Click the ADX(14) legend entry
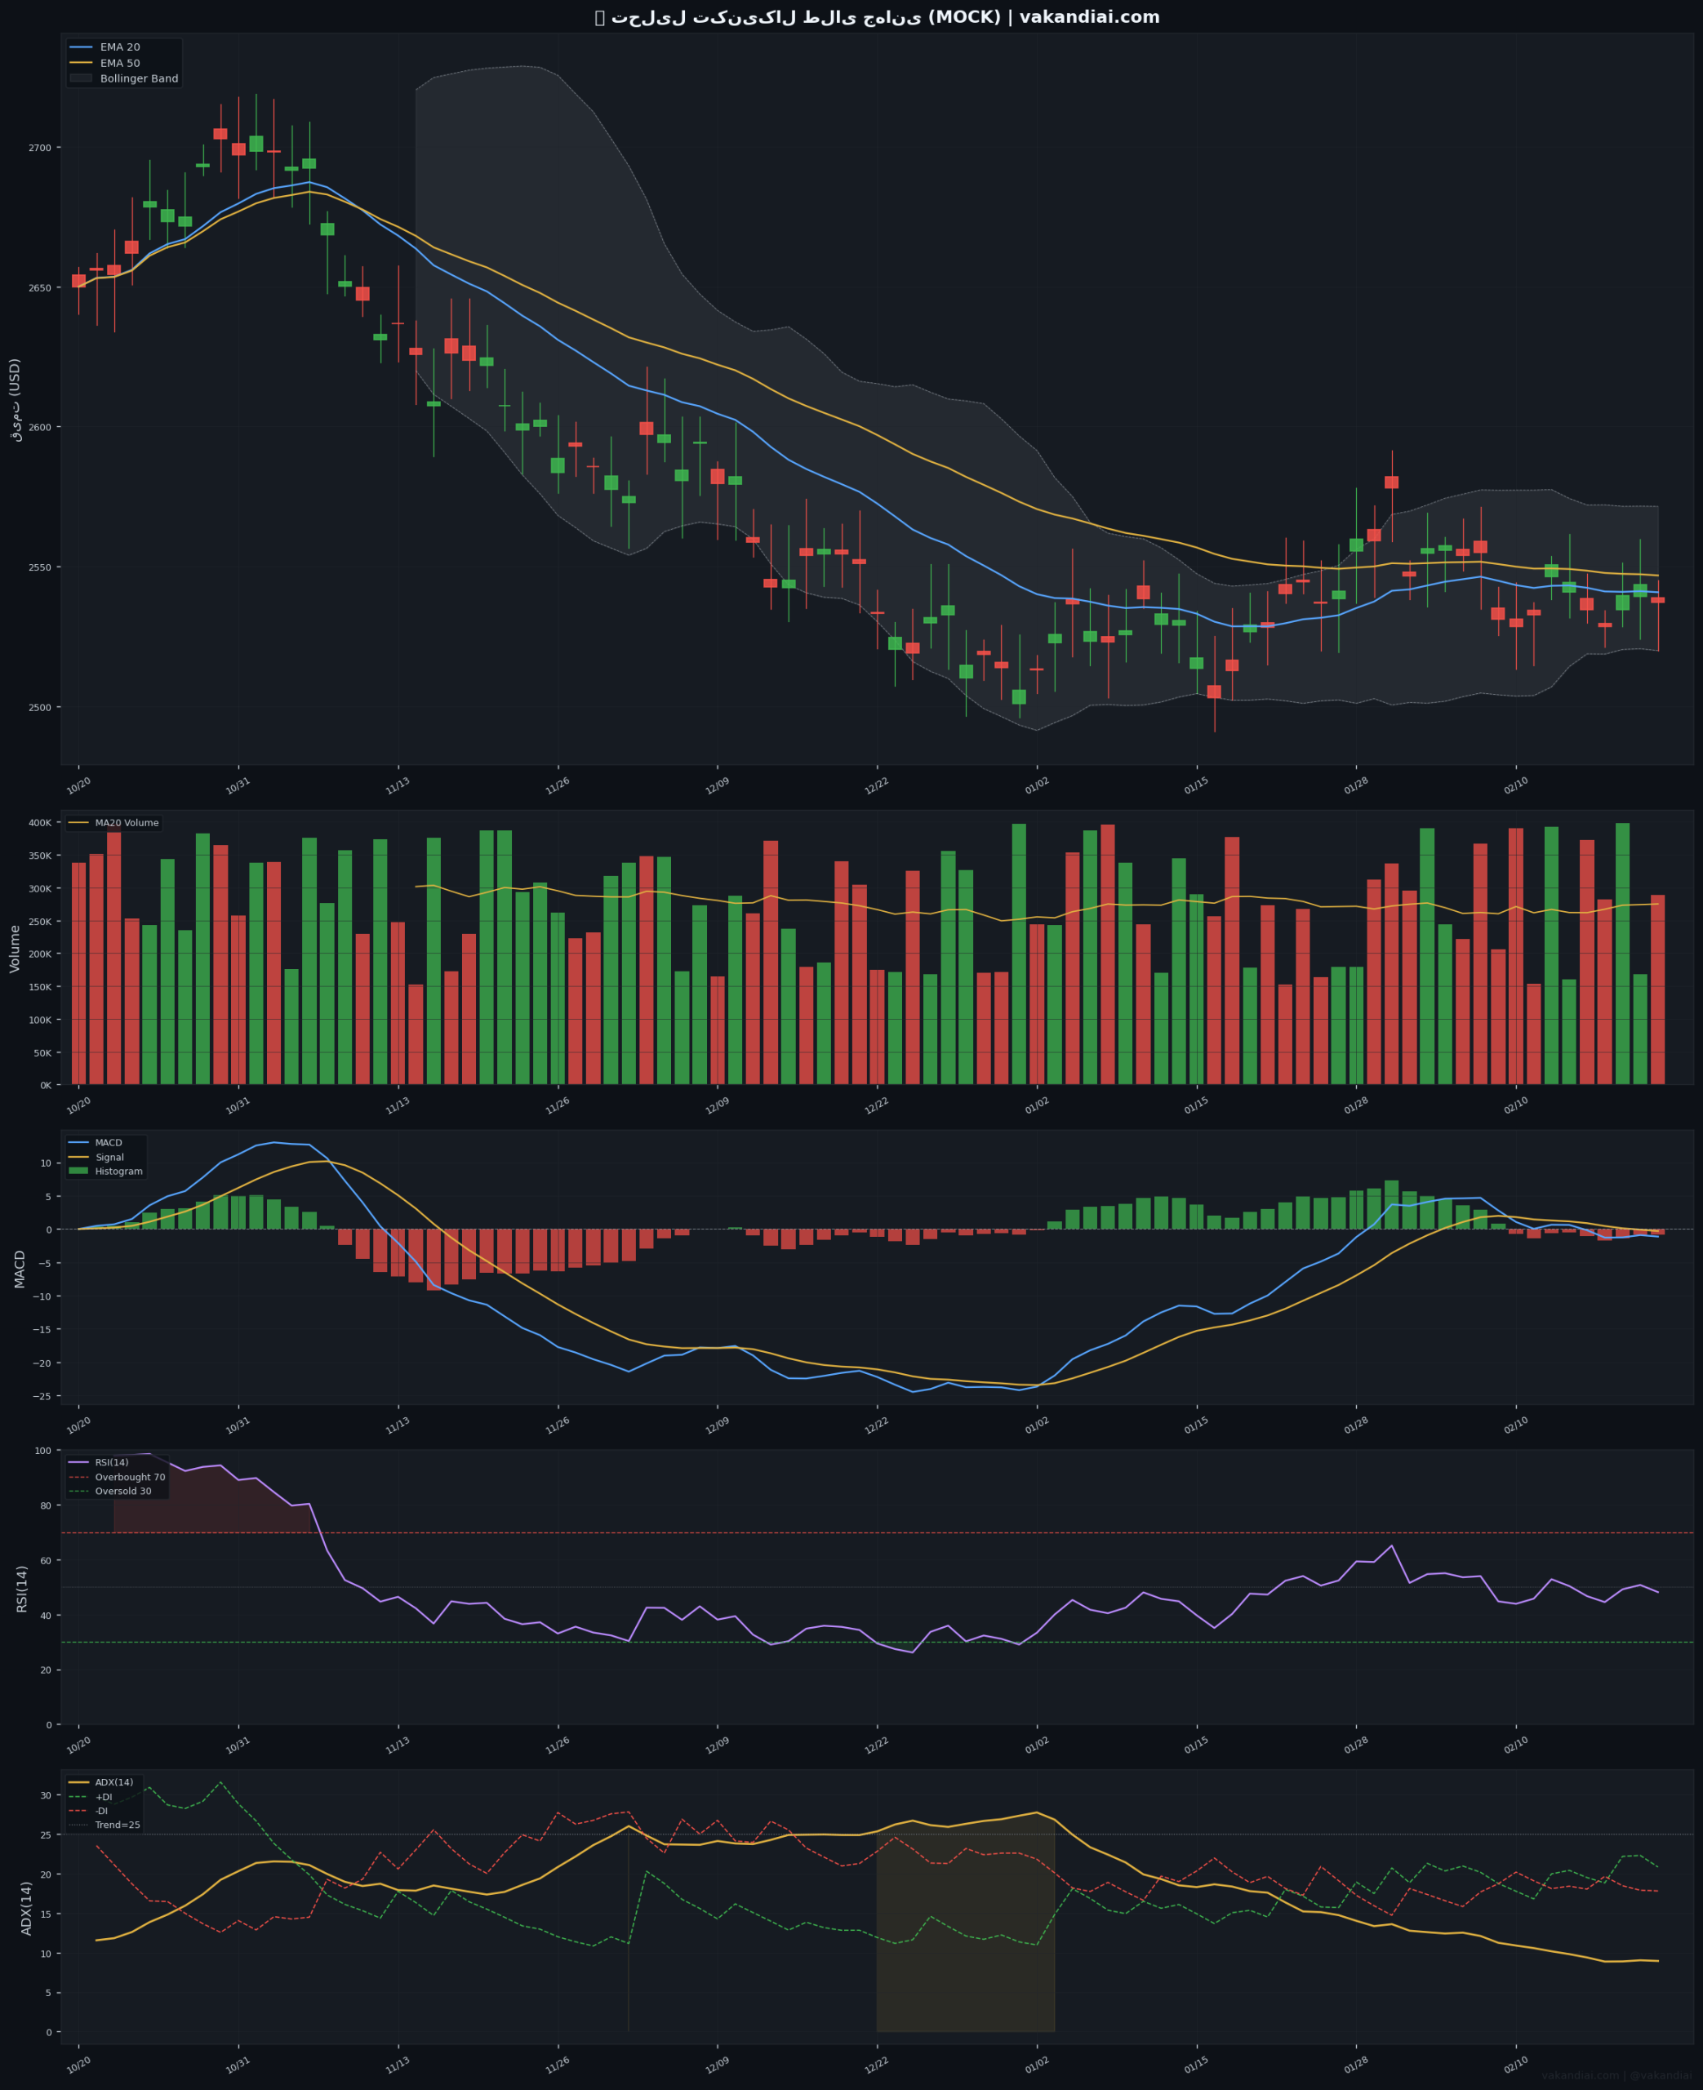Screen dimensions: 1703x2090 (101, 1782)
